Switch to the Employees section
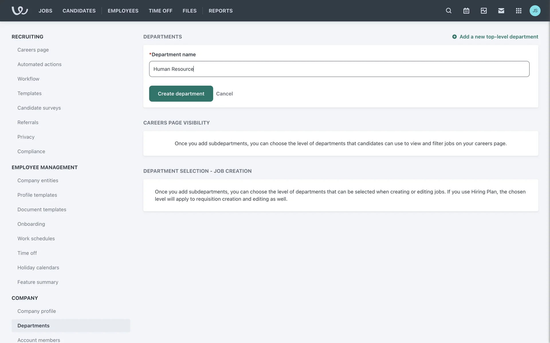The width and height of the screenshot is (550, 343). click(123, 11)
